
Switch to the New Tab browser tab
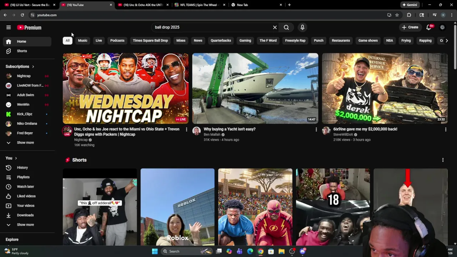click(256, 5)
